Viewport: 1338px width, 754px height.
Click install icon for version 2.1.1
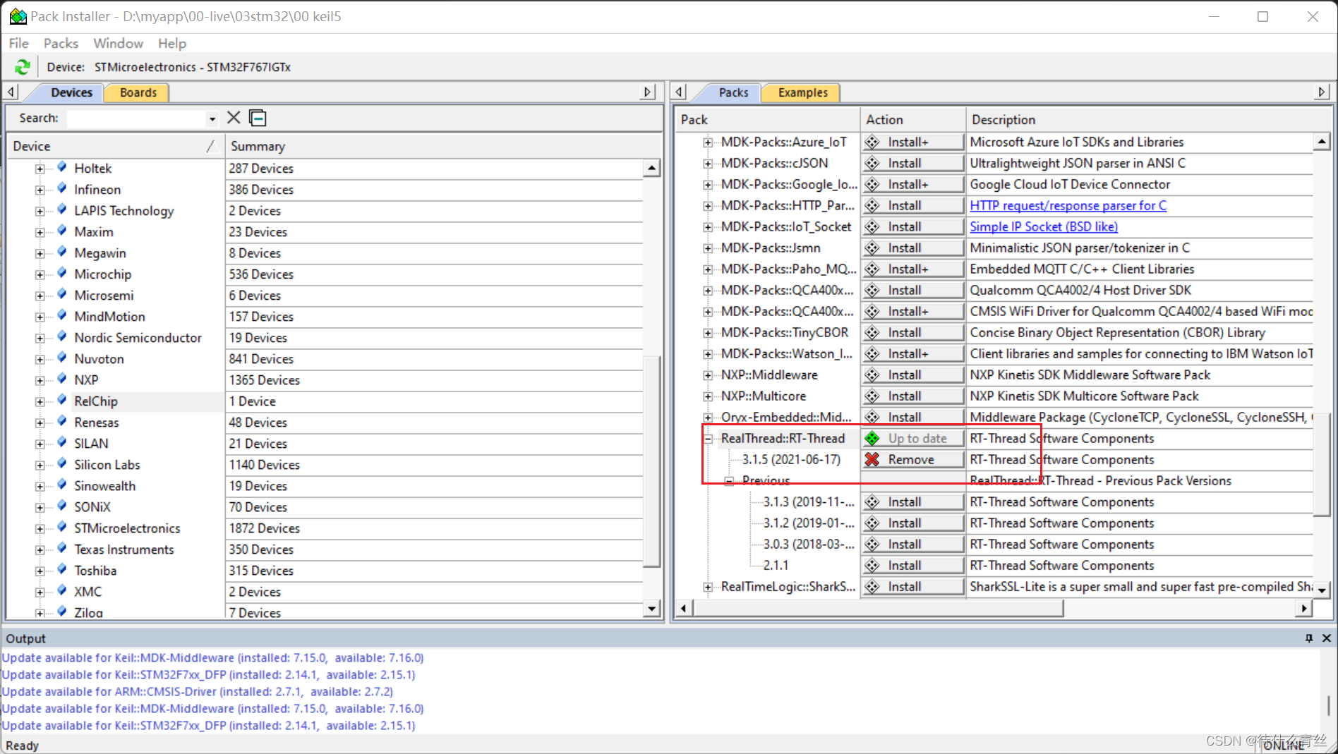873,565
